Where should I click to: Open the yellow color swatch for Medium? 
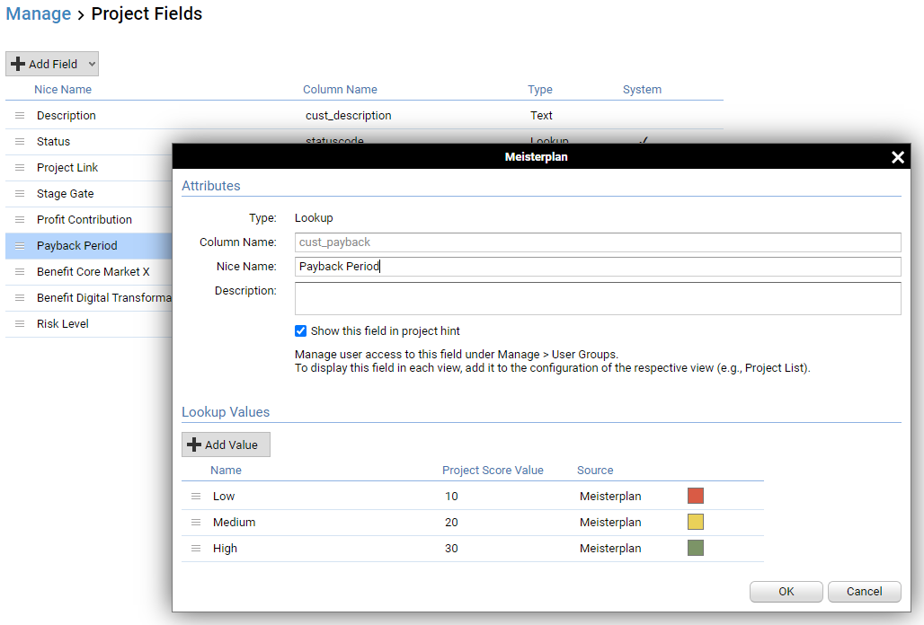(x=696, y=522)
